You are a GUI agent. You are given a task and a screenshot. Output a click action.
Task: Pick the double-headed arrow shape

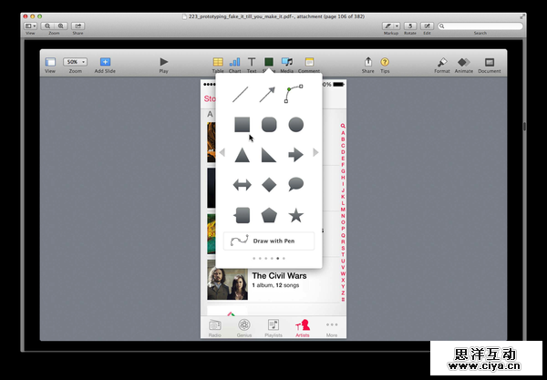point(242,185)
